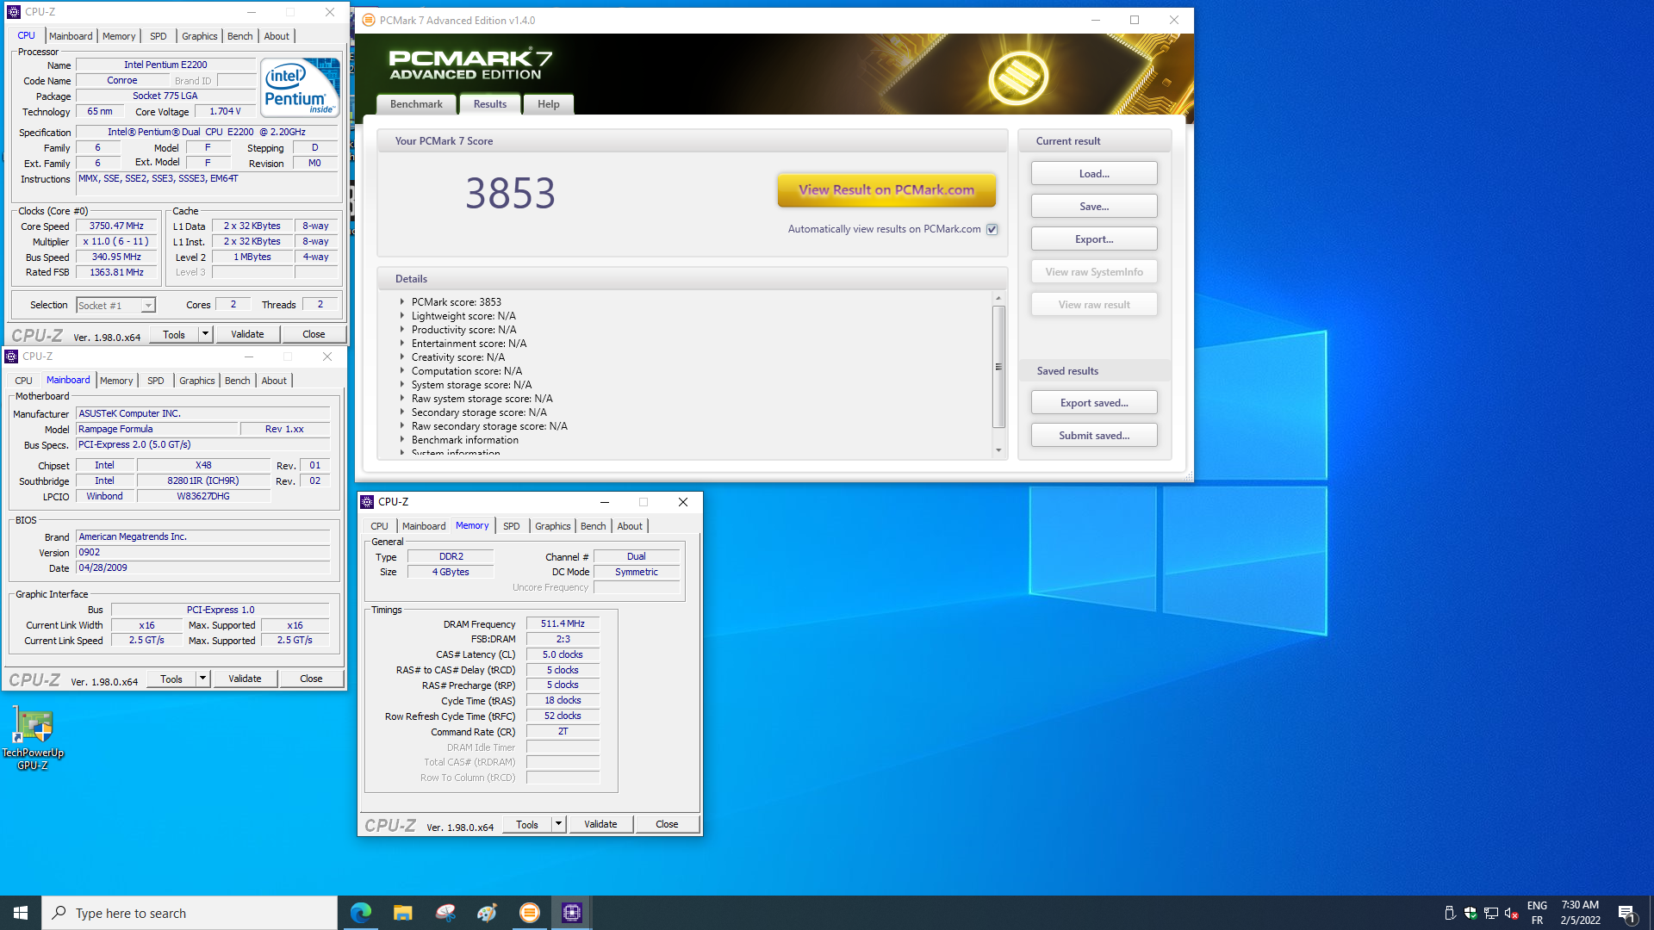The image size is (1654, 930).
Task: Open Tools dropdown arrow in CPU window
Action: [205, 334]
